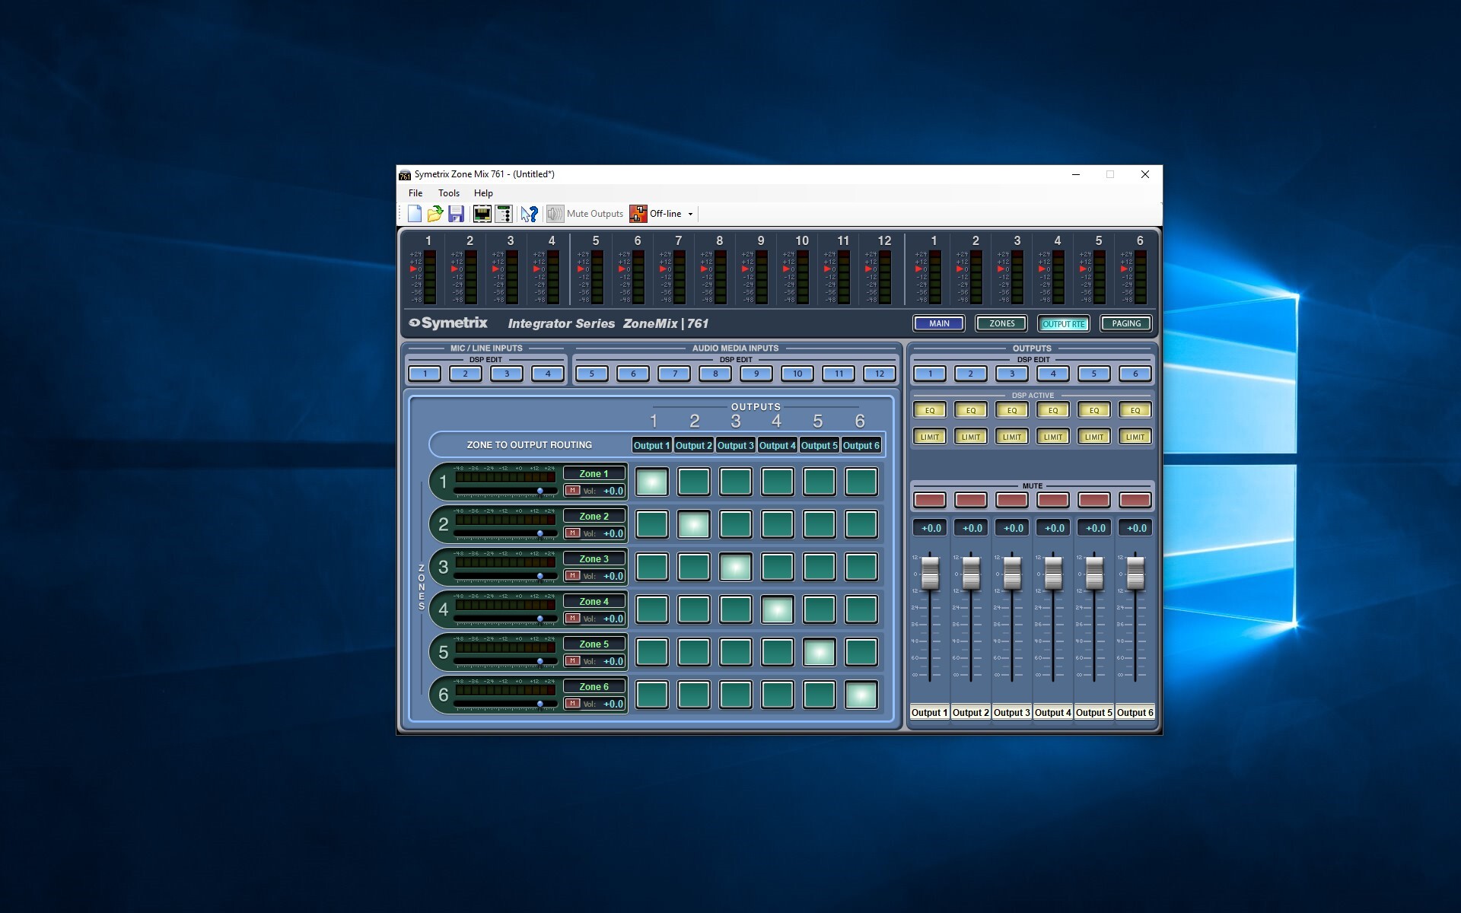Switch to the PAGING view tab

pos(1125,323)
